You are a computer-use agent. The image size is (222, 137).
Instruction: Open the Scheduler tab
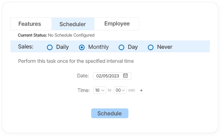tap(73, 24)
